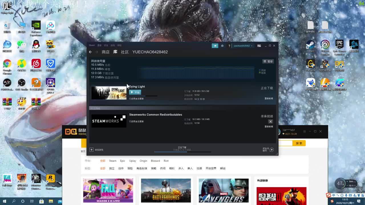Image resolution: width=365 pixels, height=205 pixels.
Task: Open the dada client hamburger menu
Action: [304, 132]
